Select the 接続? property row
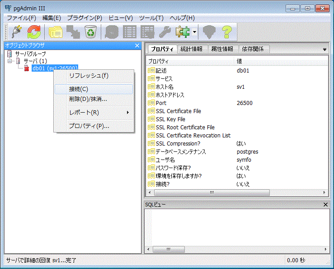Image resolution: width=334 pixels, height=269 pixels. (237, 184)
